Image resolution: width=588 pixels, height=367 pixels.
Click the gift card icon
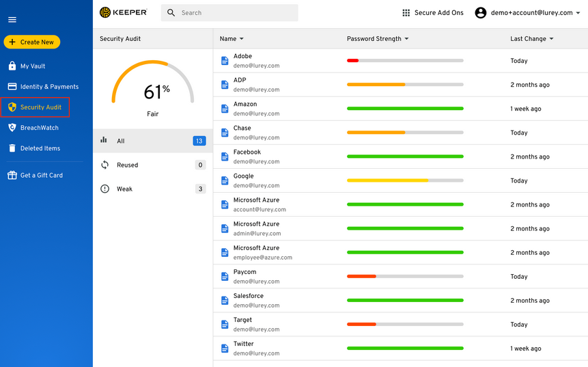pos(12,175)
